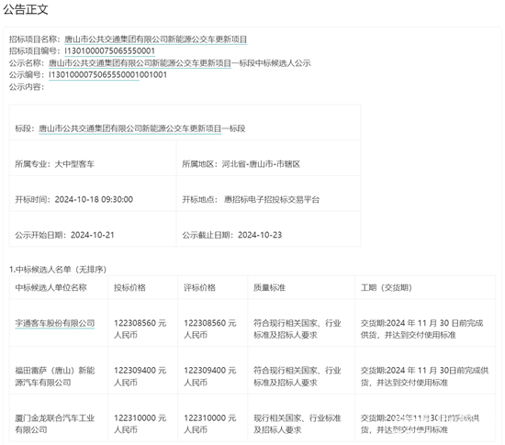Open the 宇通客车股份有限公司 company link

55,323
